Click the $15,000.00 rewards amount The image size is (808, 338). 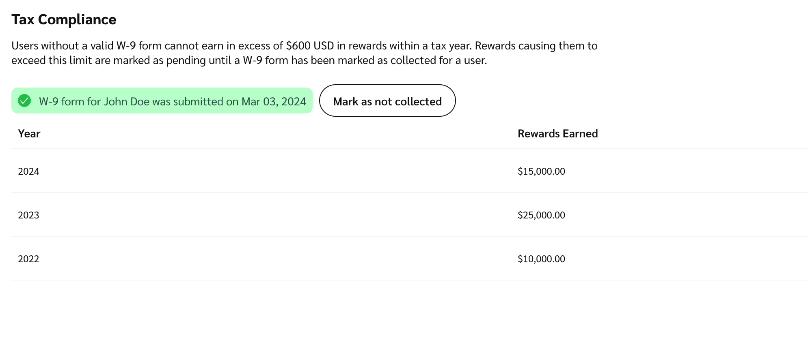541,171
